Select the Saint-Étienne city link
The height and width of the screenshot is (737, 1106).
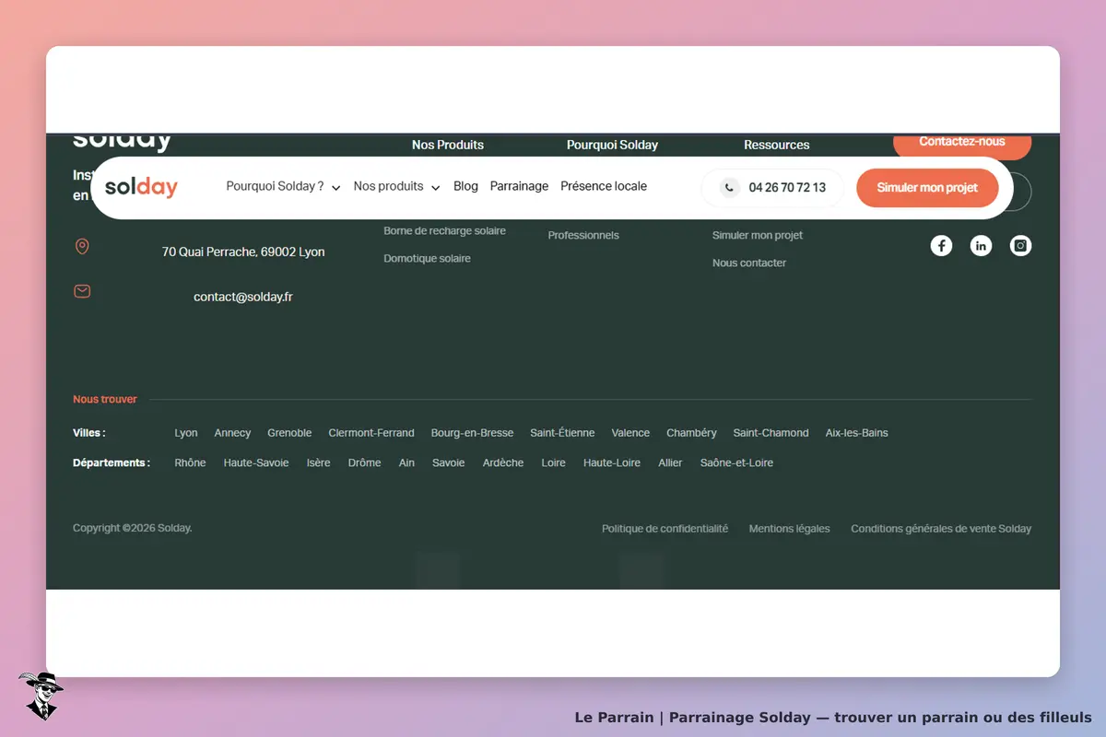click(x=562, y=433)
